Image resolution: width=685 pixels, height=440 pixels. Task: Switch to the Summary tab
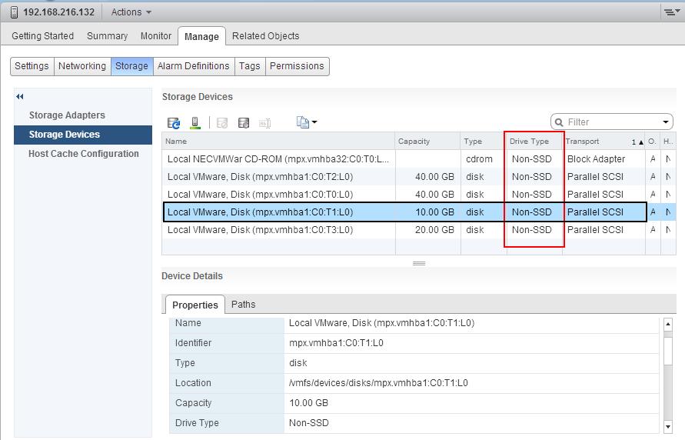pos(107,36)
